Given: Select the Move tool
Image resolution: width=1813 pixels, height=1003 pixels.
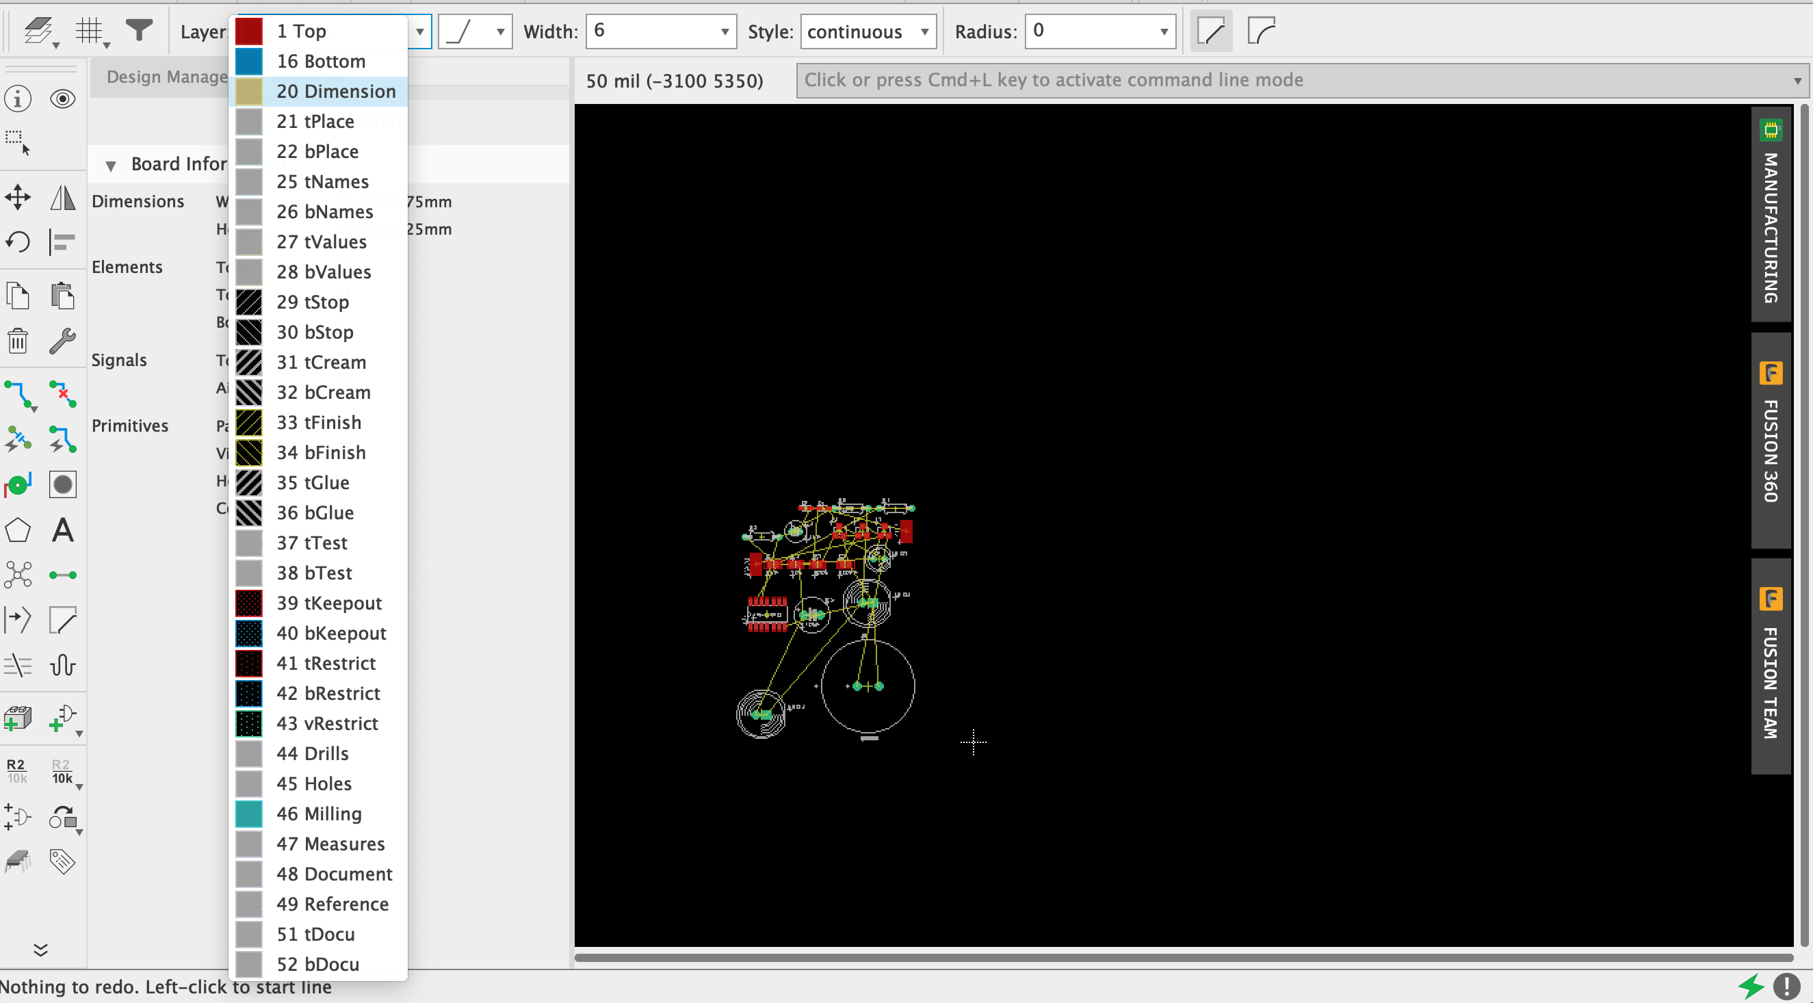Looking at the screenshot, I should [18, 197].
